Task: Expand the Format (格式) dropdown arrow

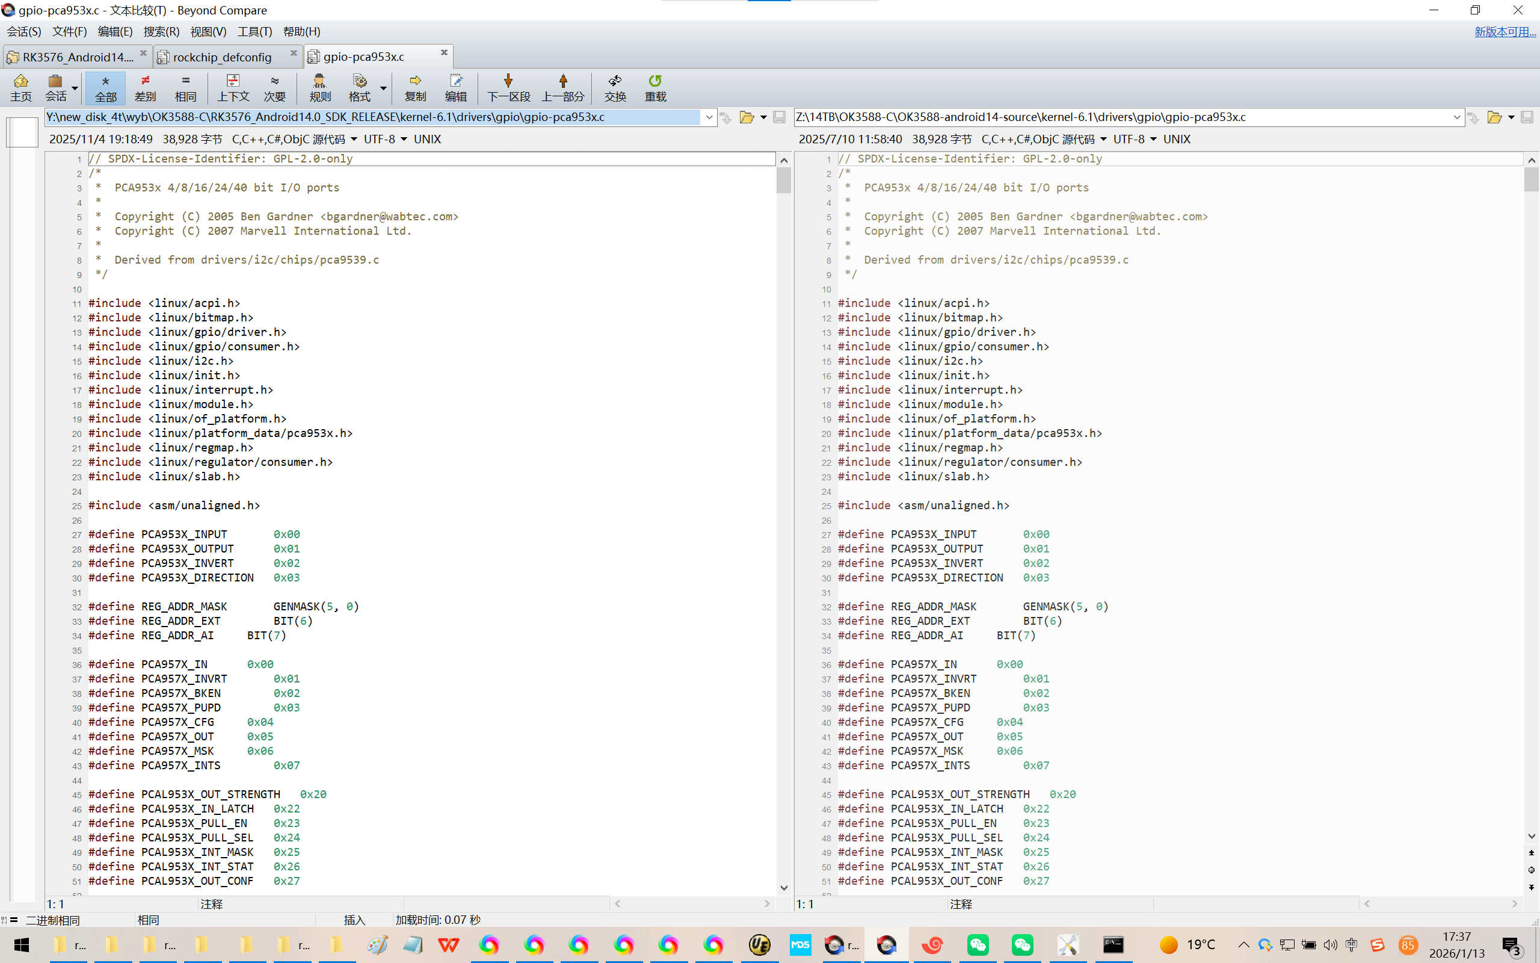Action: 383,87
